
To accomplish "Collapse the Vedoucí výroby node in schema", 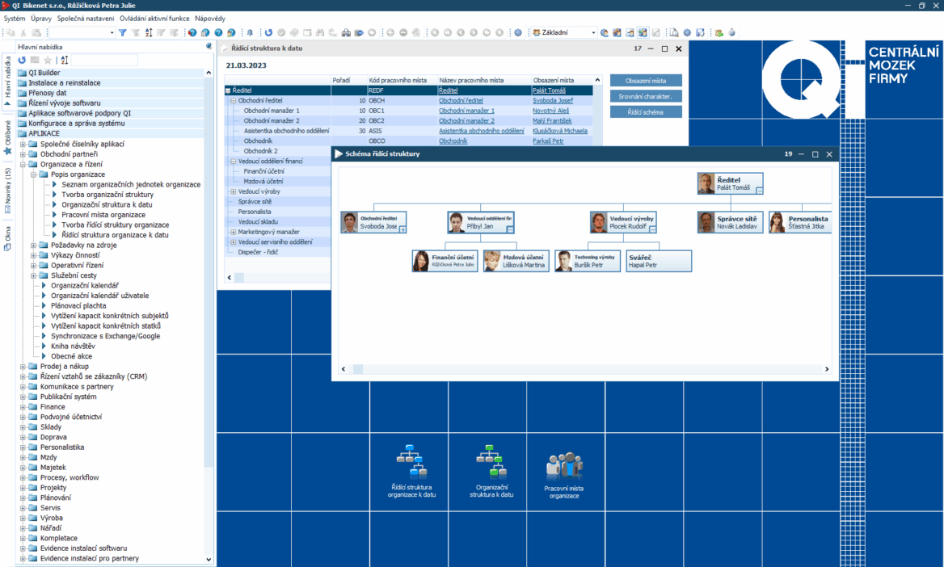I will point(652,229).
